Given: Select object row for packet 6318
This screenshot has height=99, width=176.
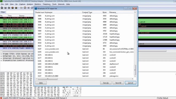Looking at the screenshot, I should click(85, 70).
